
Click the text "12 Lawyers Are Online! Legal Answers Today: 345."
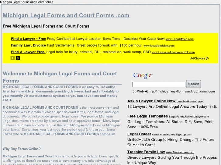tap(172, 107)
